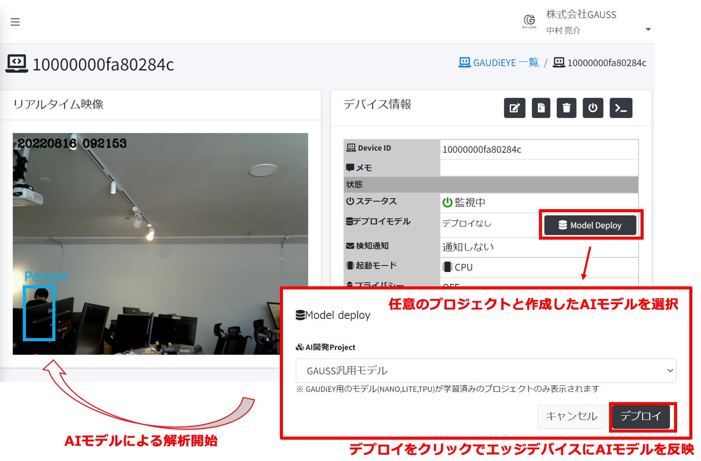701x461 pixels.
Task: Click the 通知しない notification value
Action: pos(468,247)
